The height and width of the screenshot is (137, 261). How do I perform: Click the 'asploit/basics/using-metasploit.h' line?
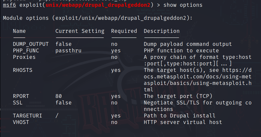[x=197, y=83]
